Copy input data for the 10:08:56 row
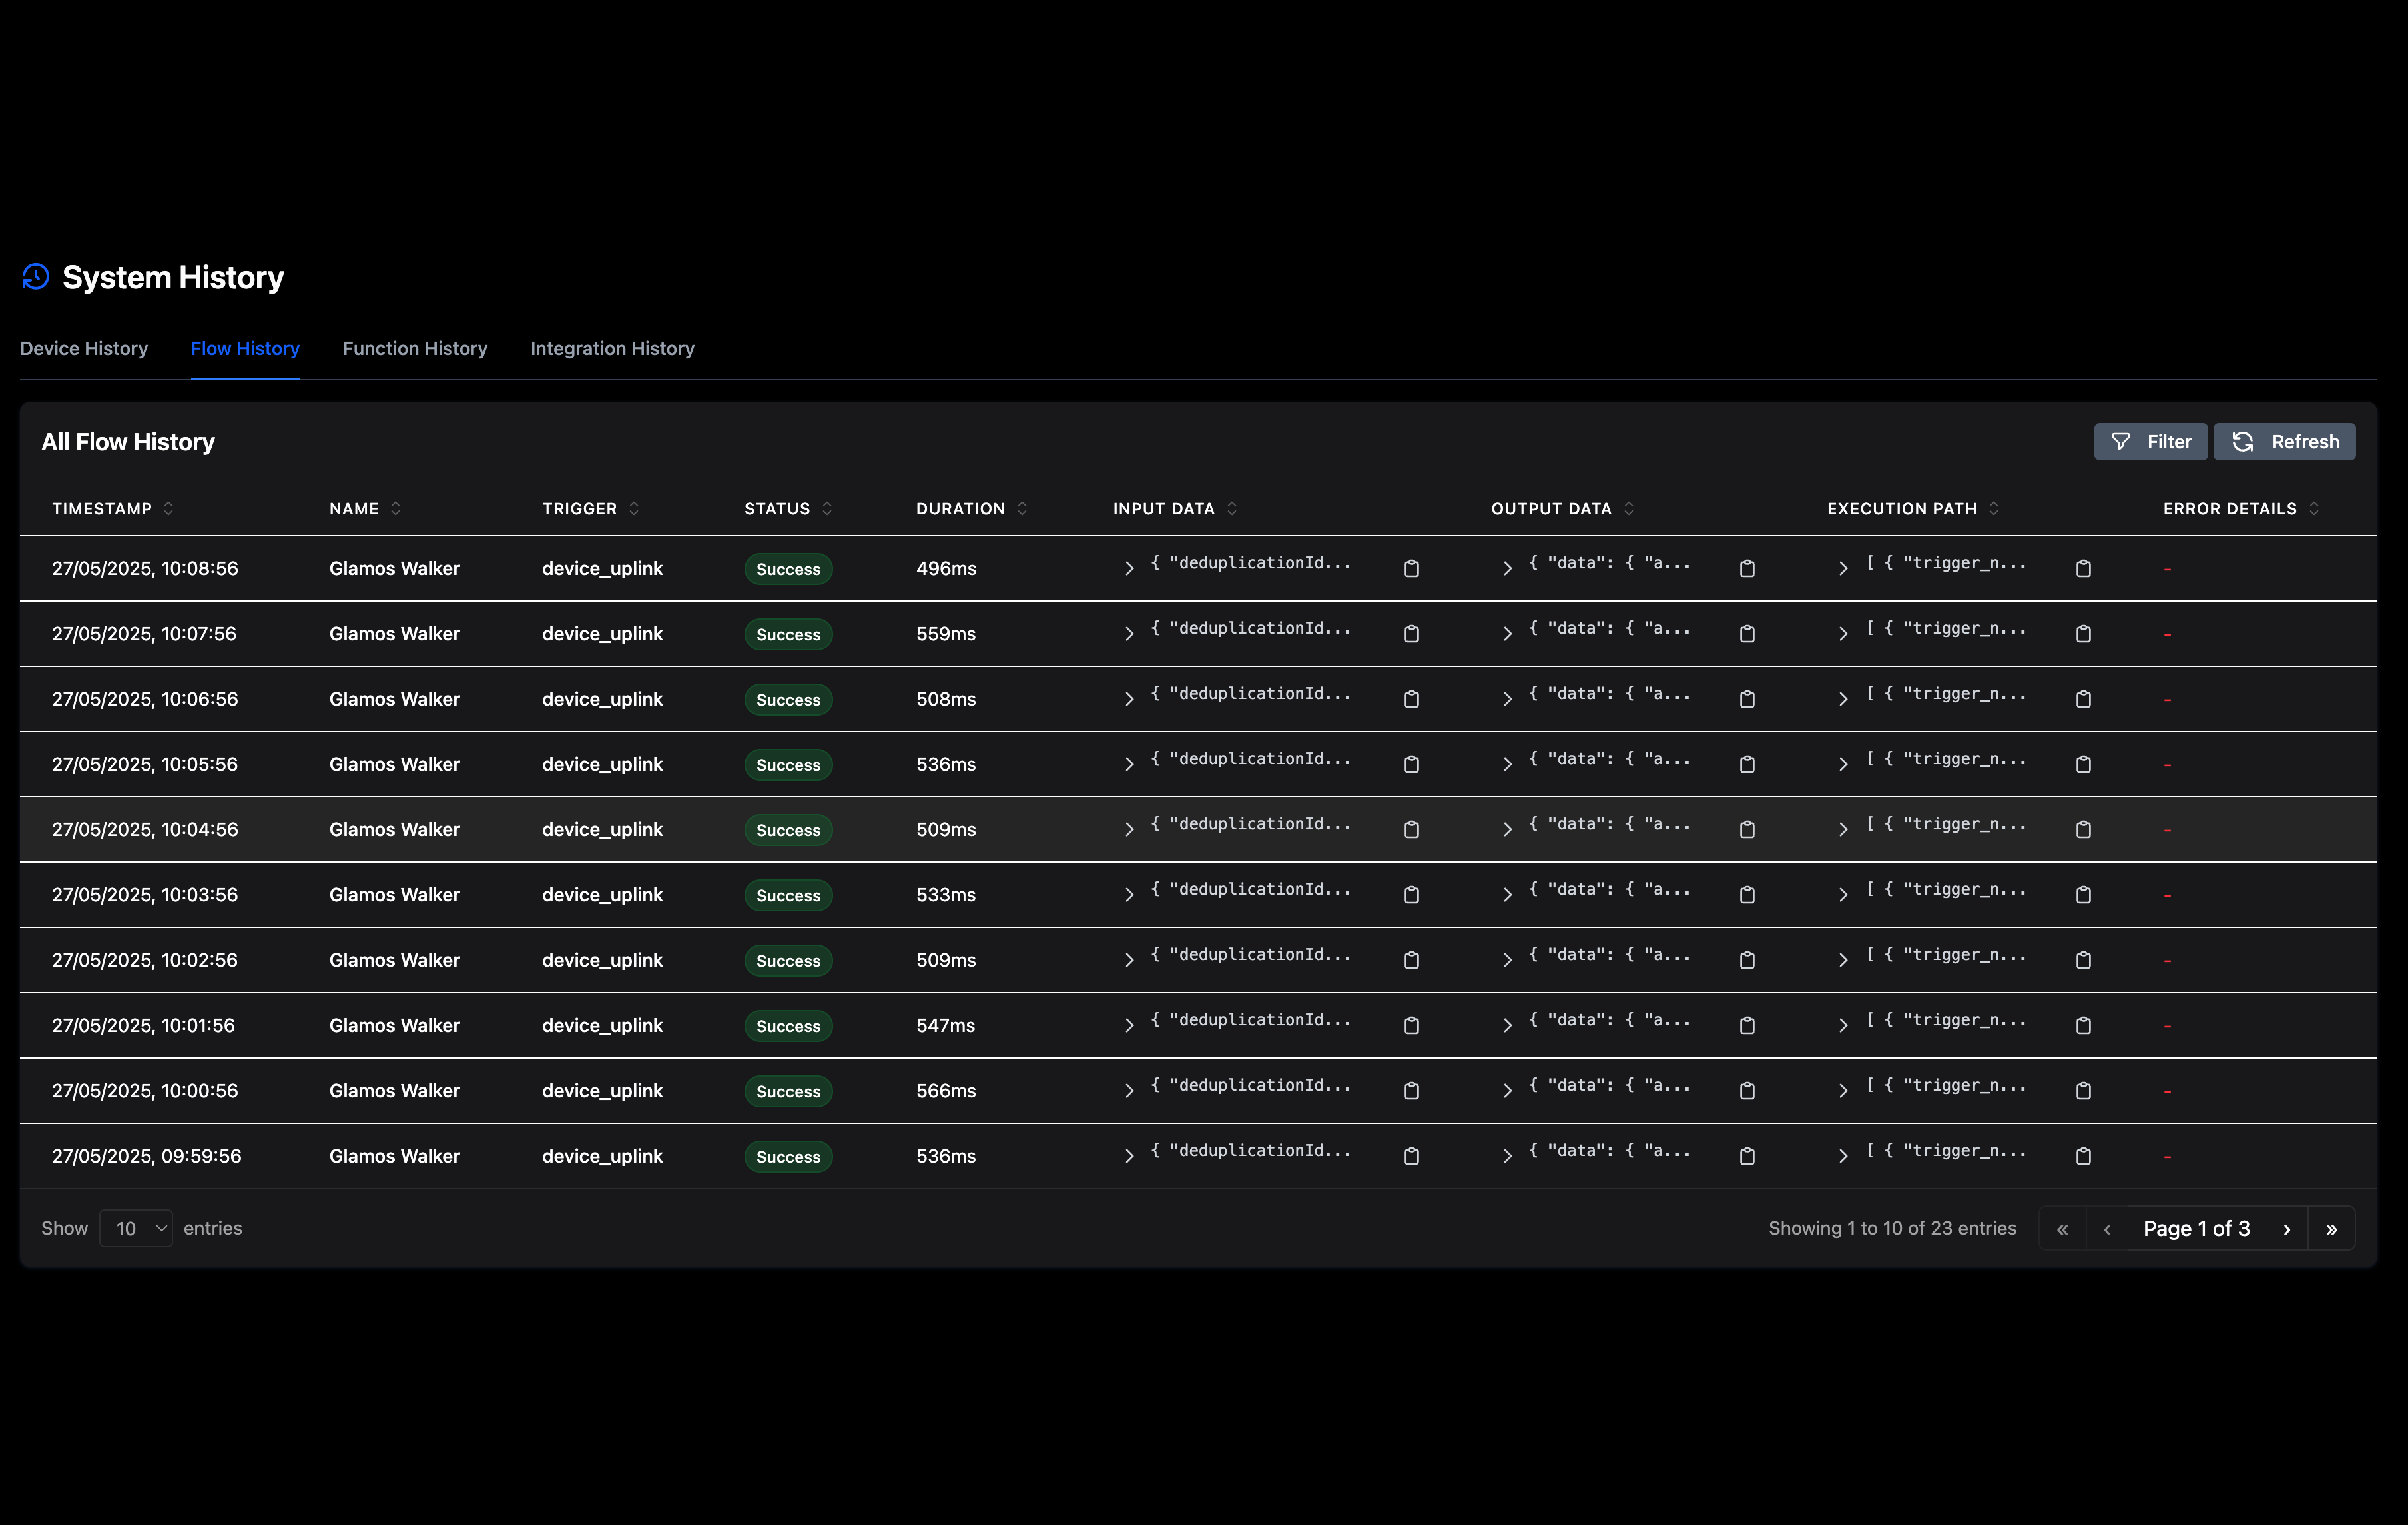 point(1411,568)
